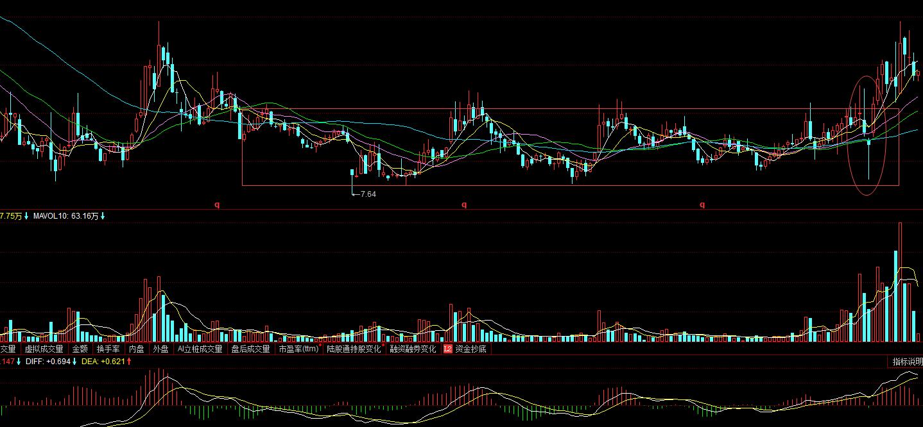Select the 盘后成交量 tab
The image size is (923, 427).
pos(250,349)
